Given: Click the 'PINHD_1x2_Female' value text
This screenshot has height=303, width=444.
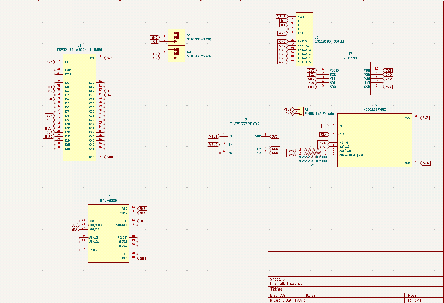Looking at the screenshot, I should [319, 114].
